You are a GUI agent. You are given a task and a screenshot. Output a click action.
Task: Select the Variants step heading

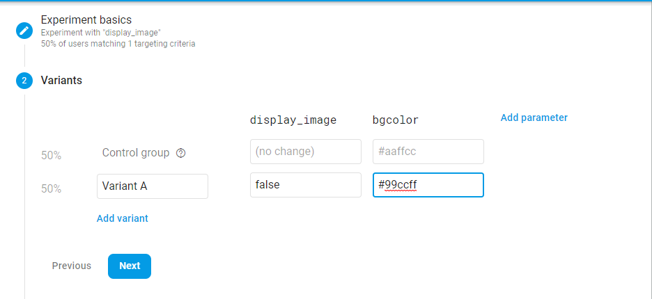click(x=61, y=80)
